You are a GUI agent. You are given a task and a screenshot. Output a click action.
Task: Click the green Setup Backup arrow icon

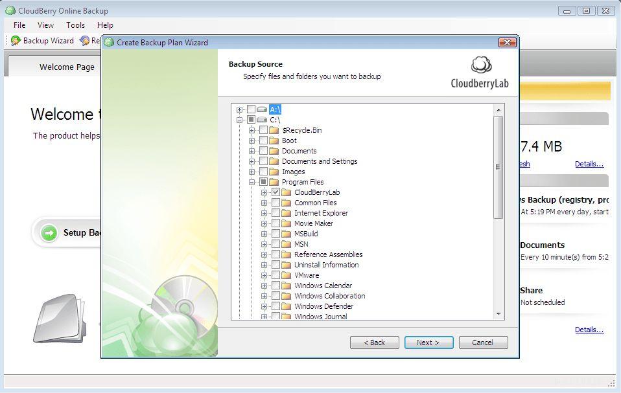tap(49, 233)
